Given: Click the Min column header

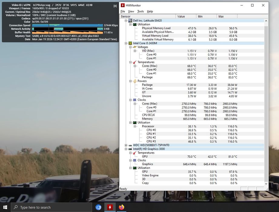Looking at the screenshot, I should (x=207, y=16).
